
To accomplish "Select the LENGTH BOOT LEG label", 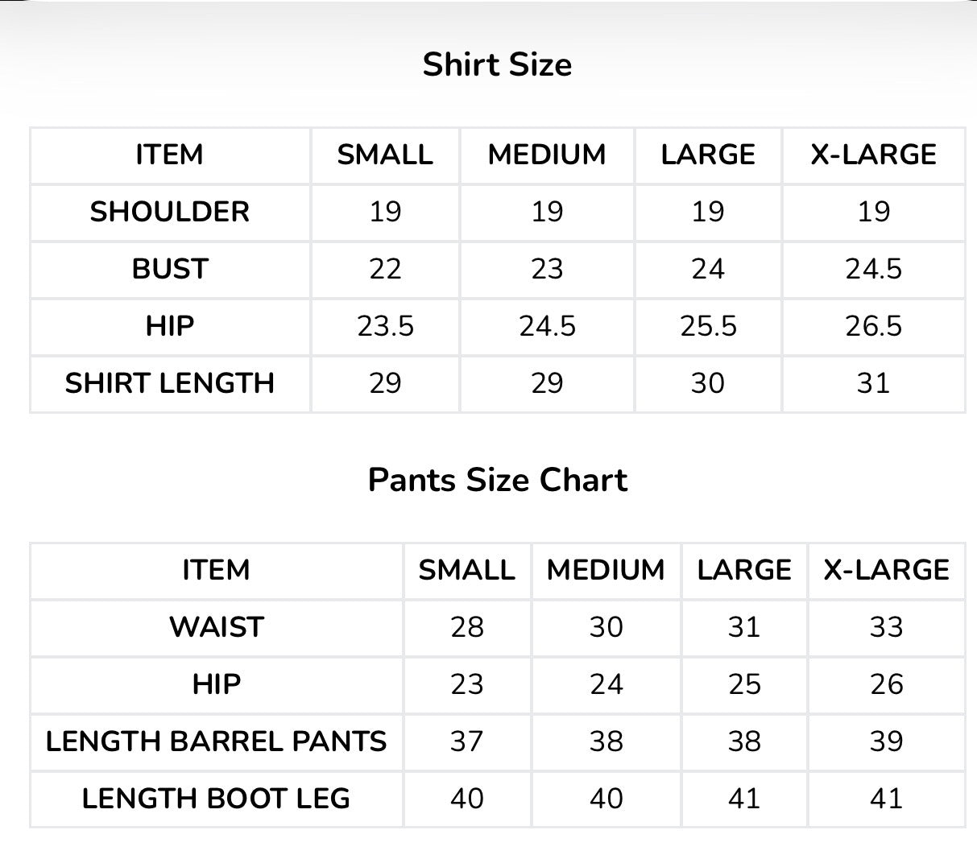I will pos(217,799).
